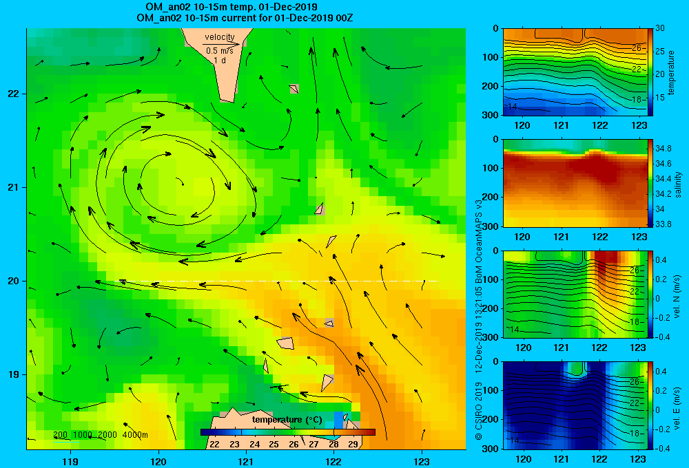Click the subtitle 'OM_an02 10-15m current for 01-Dec-2019 00Z'
Screen dimensions: 689x468
click(x=245, y=18)
